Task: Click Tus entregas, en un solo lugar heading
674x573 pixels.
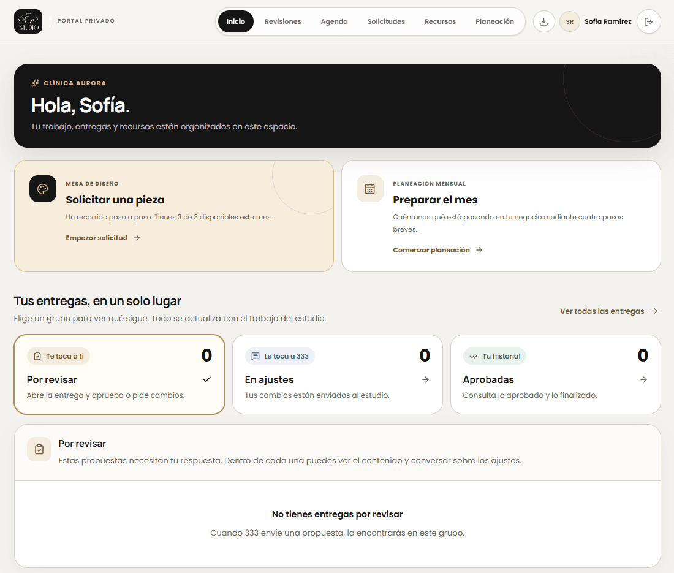Action: (x=97, y=301)
